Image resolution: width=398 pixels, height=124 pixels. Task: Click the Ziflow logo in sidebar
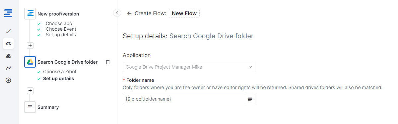click(8, 14)
